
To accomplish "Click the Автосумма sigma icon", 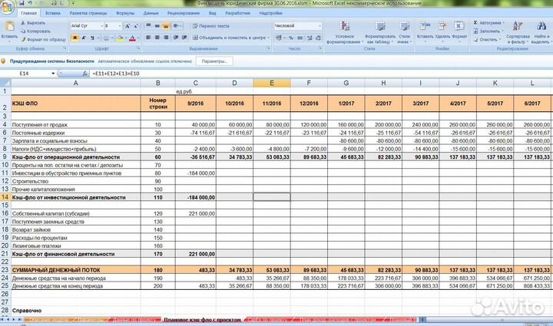I will [476, 23].
